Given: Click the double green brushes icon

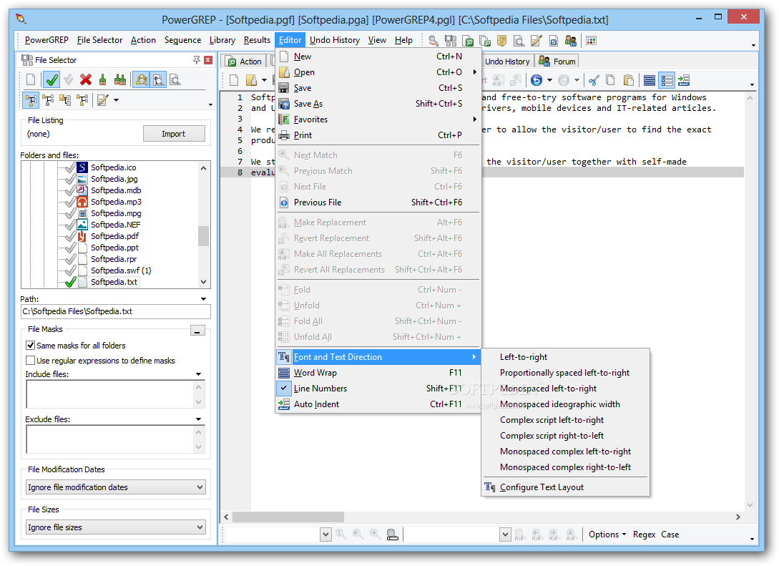Looking at the screenshot, I should click(x=119, y=79).
